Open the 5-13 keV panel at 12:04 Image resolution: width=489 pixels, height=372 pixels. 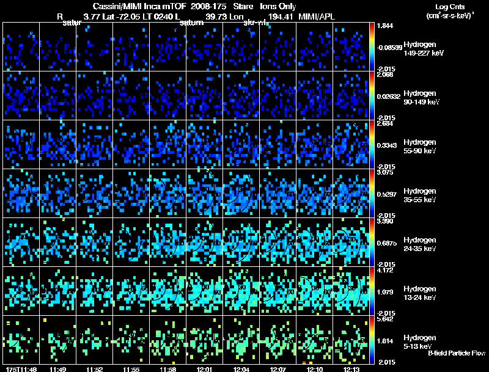click(241, 340)
